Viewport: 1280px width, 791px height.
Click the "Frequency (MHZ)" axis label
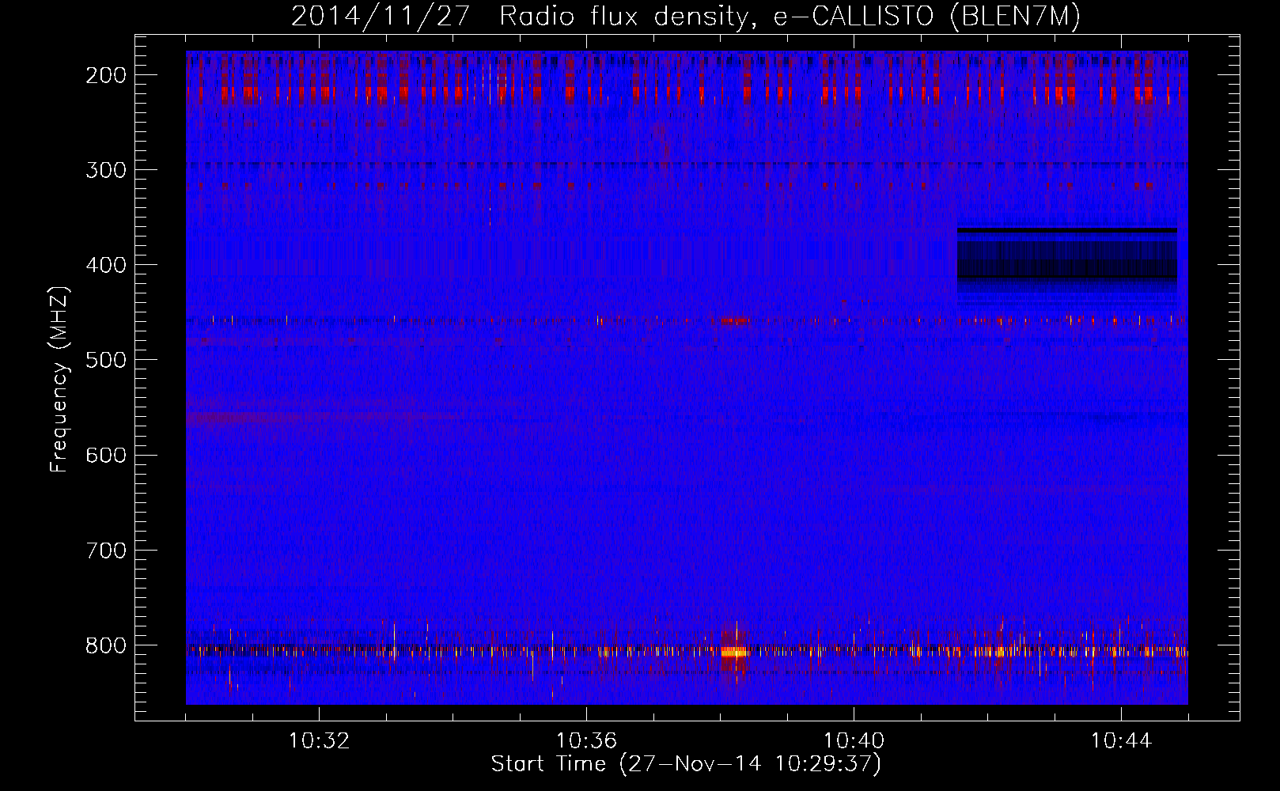click(x=59, y=380)
